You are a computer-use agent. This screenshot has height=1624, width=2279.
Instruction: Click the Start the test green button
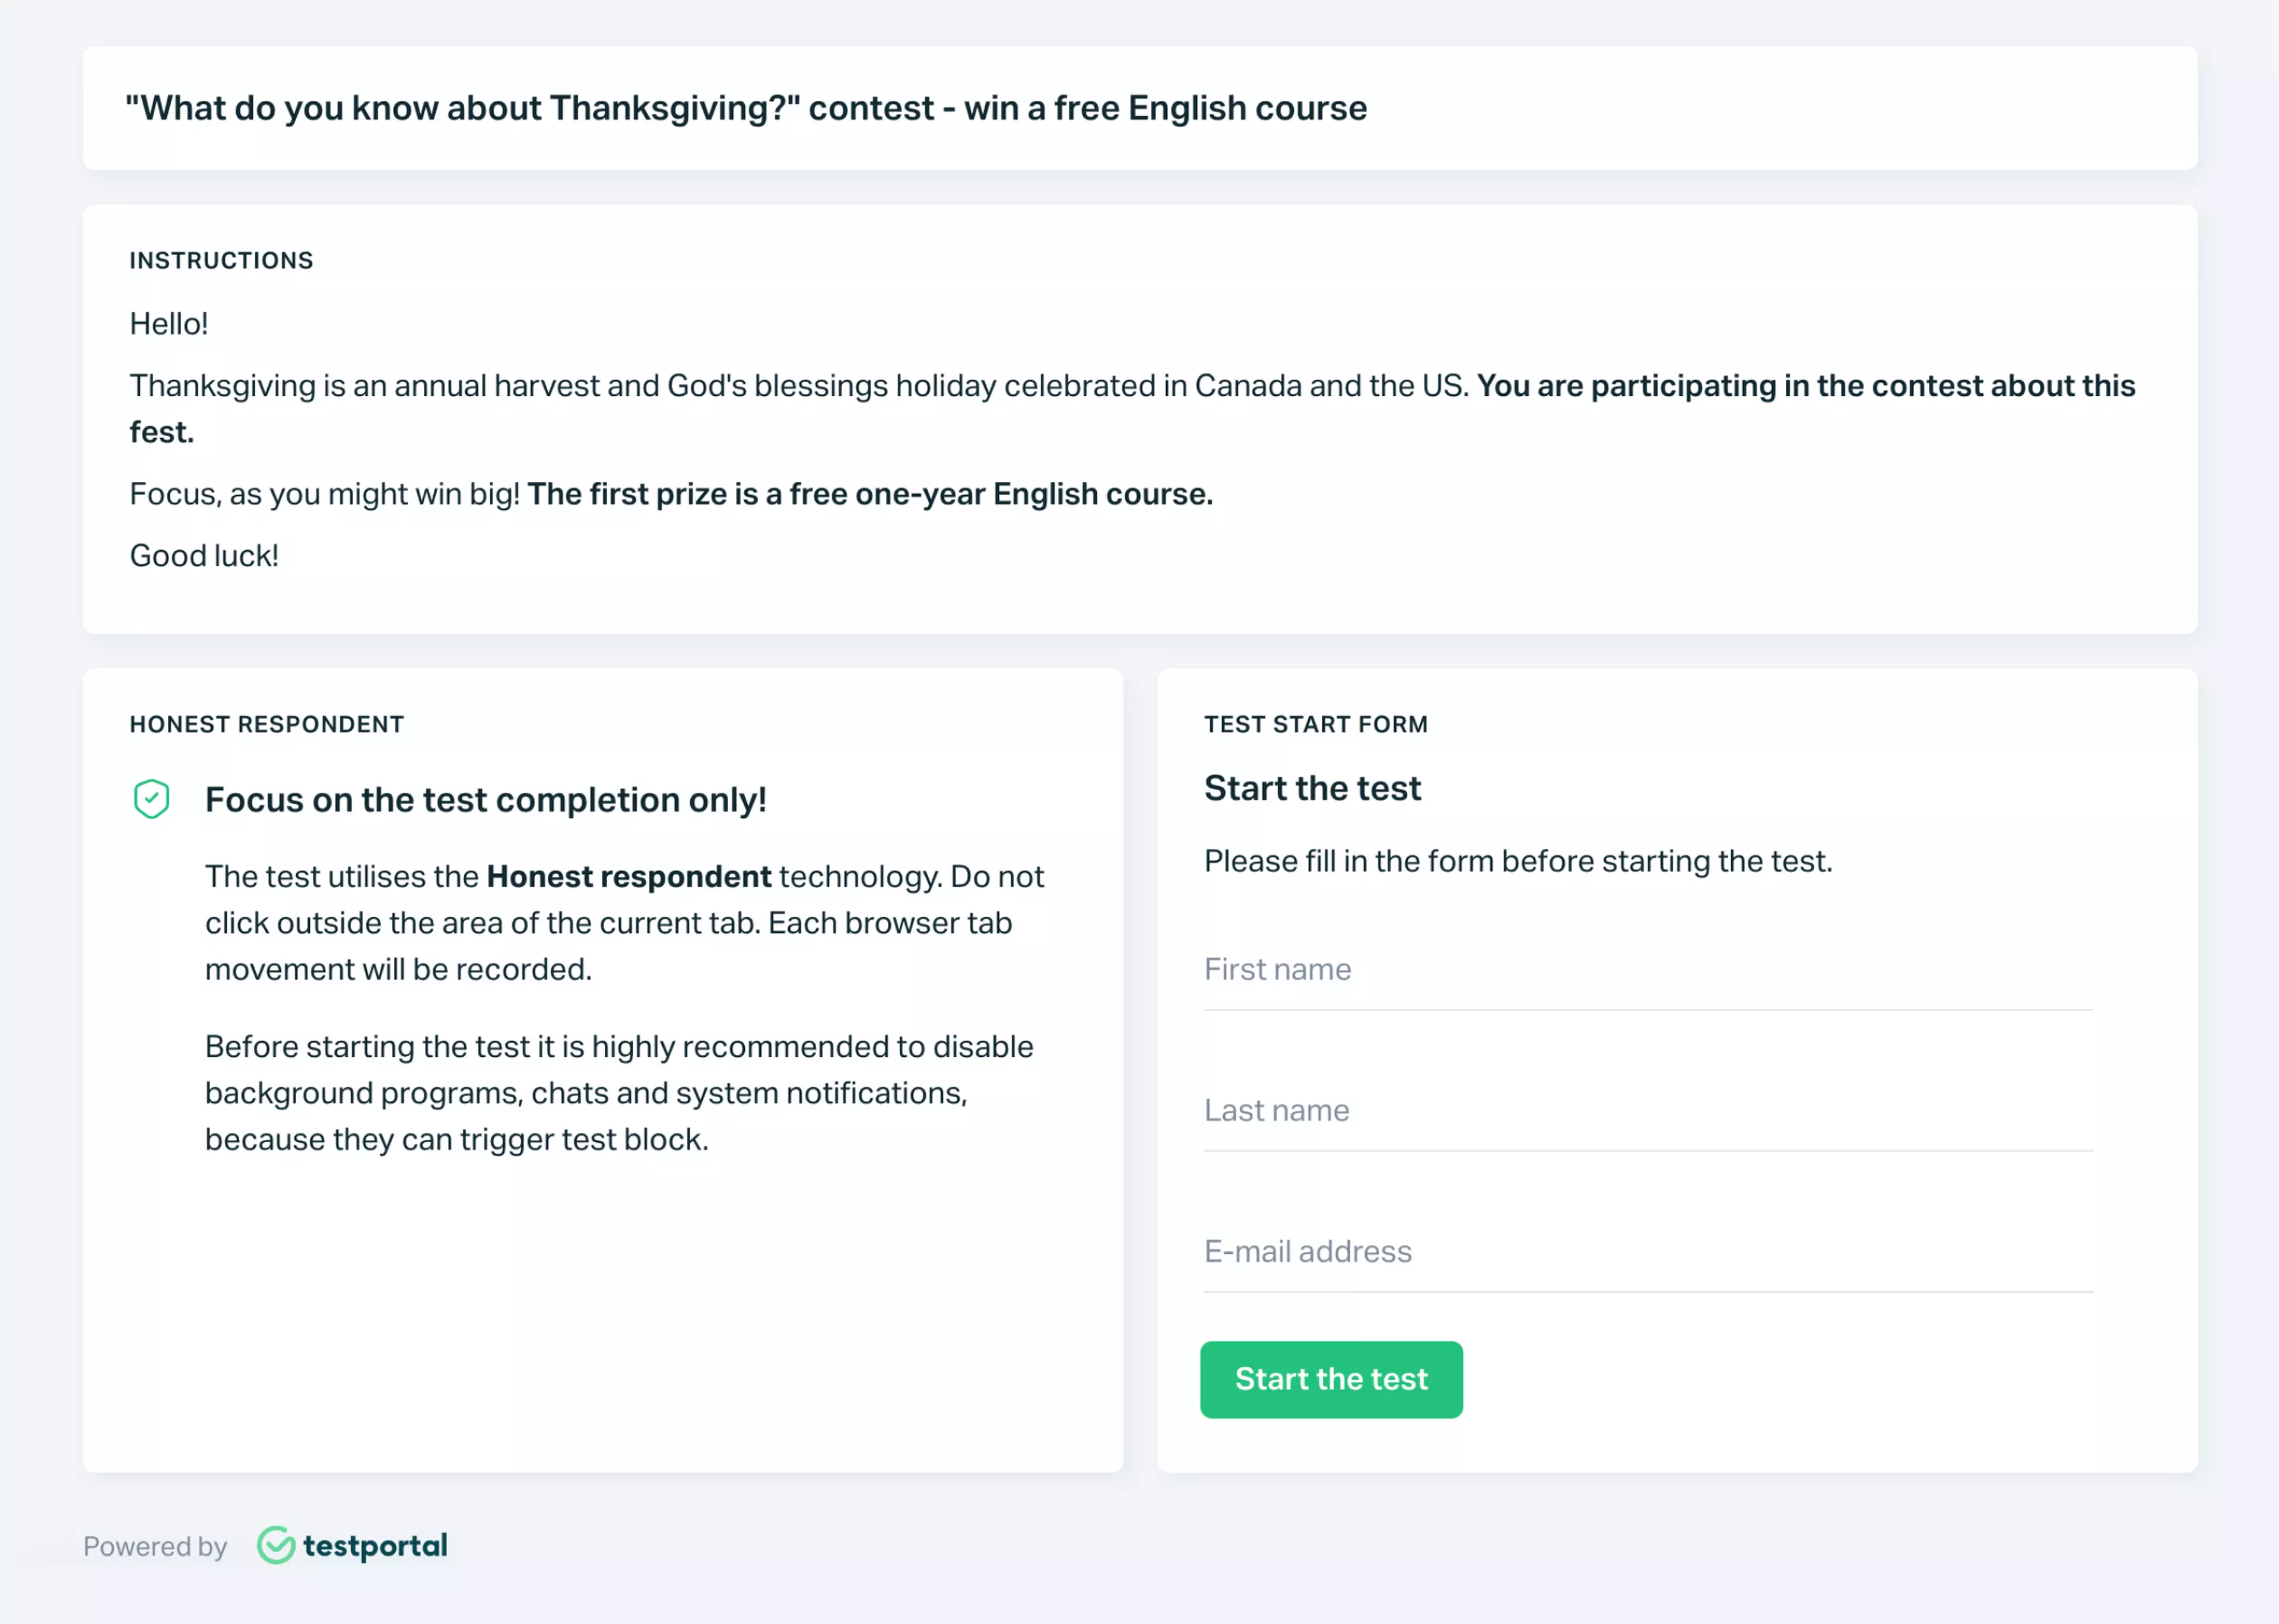click(1331, 1379)
